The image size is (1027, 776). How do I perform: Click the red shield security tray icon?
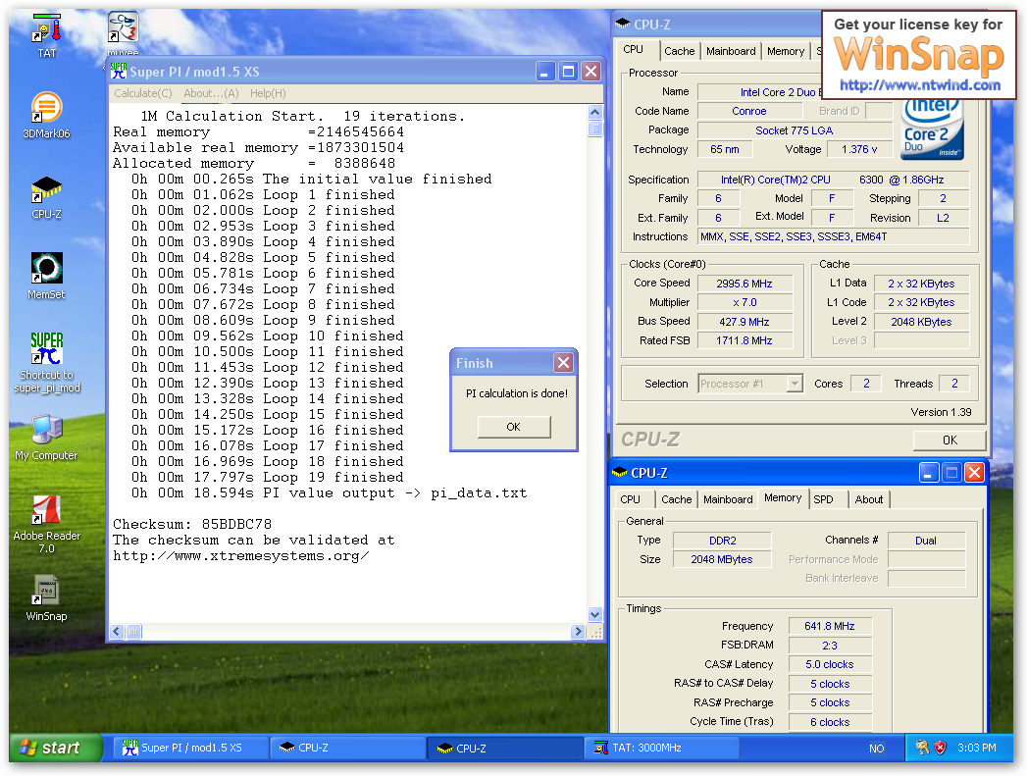pos(941,748)
